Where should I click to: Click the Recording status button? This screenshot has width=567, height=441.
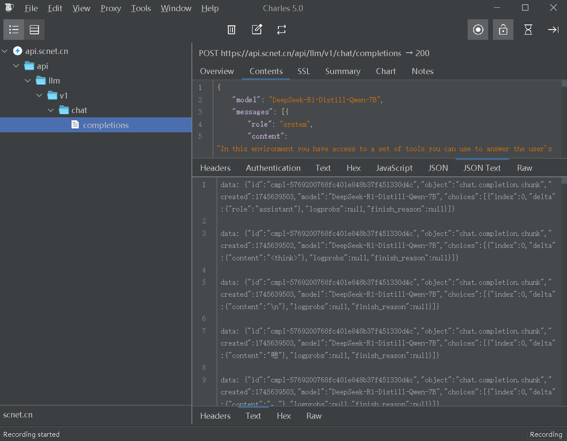pos(546,434)
